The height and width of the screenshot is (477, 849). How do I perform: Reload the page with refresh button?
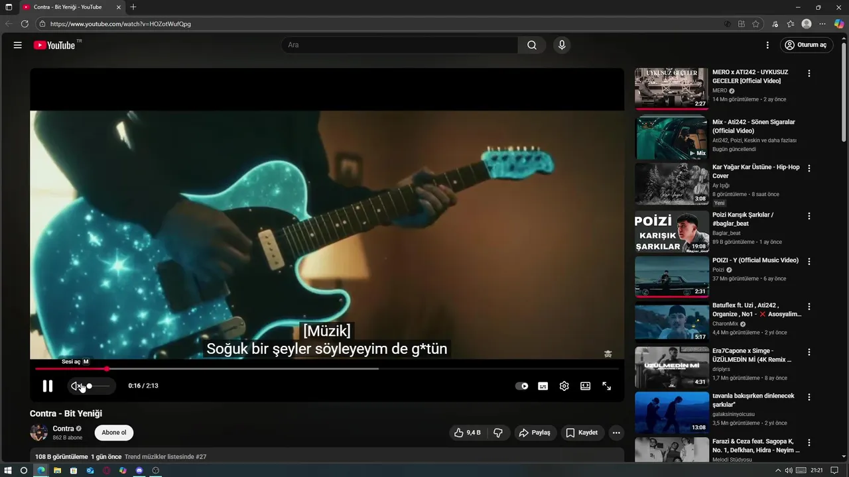pos(25,24)
